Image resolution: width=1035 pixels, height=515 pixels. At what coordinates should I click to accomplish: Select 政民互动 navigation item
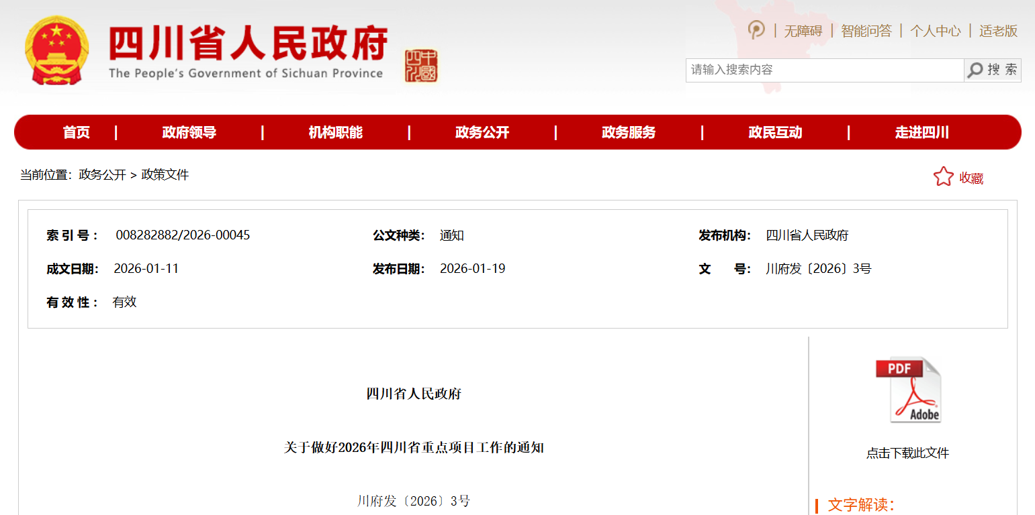[775, 133]
